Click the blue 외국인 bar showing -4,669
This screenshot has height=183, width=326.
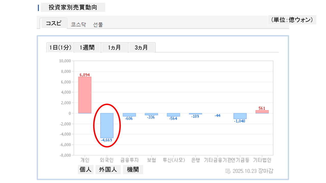click(107, 125)
